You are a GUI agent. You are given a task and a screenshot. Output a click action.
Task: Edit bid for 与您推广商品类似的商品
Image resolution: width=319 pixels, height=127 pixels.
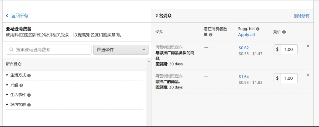tap(289, 49)
